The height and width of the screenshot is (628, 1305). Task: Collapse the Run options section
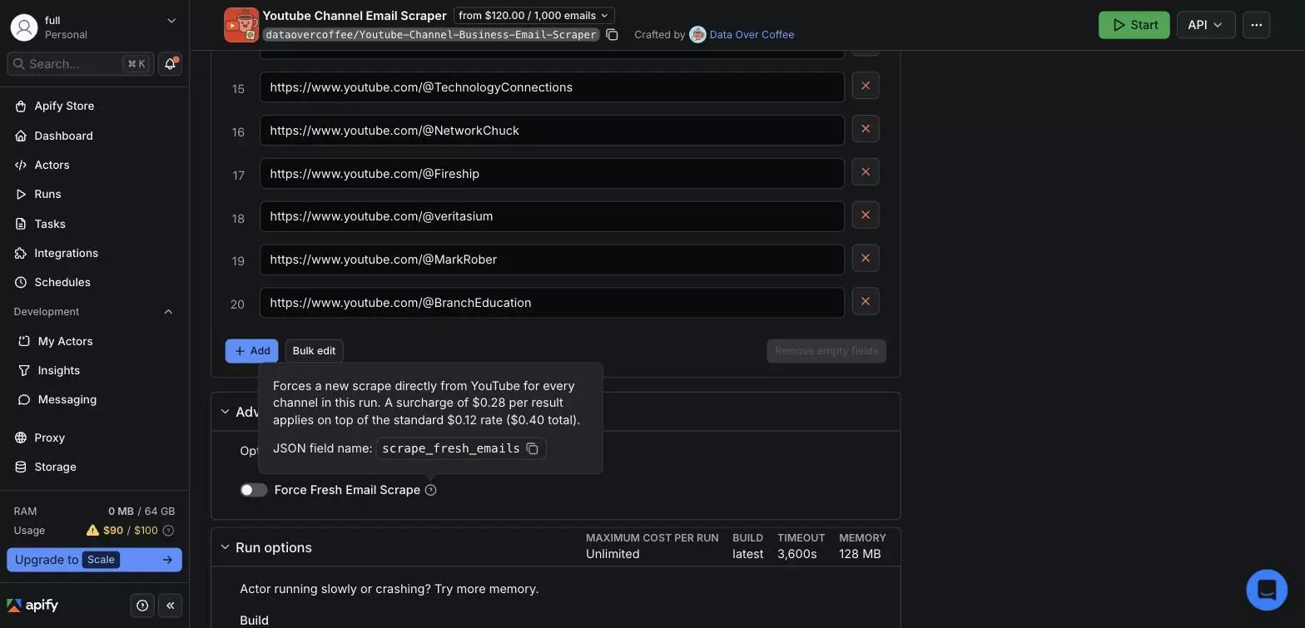[225, 547]
